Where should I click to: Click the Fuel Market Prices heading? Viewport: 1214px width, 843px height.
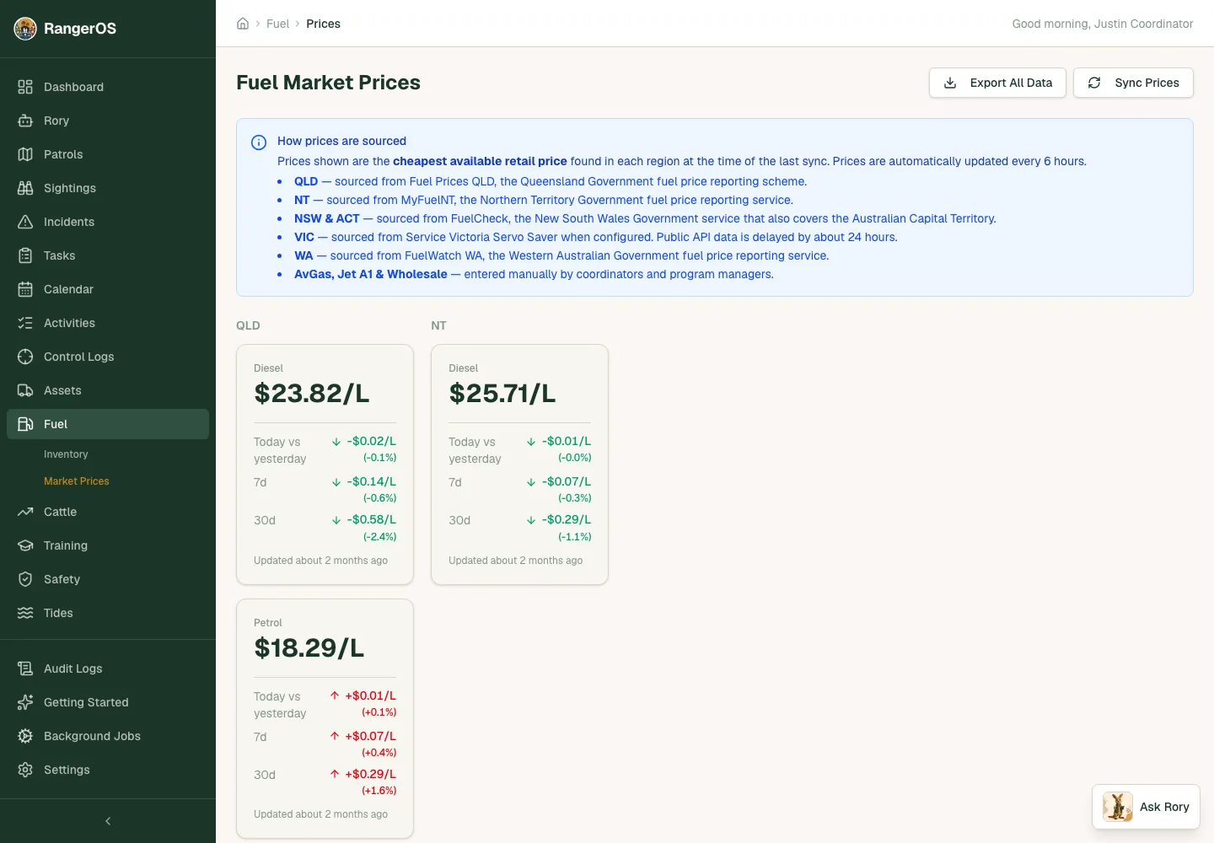(x=328, y=83)
